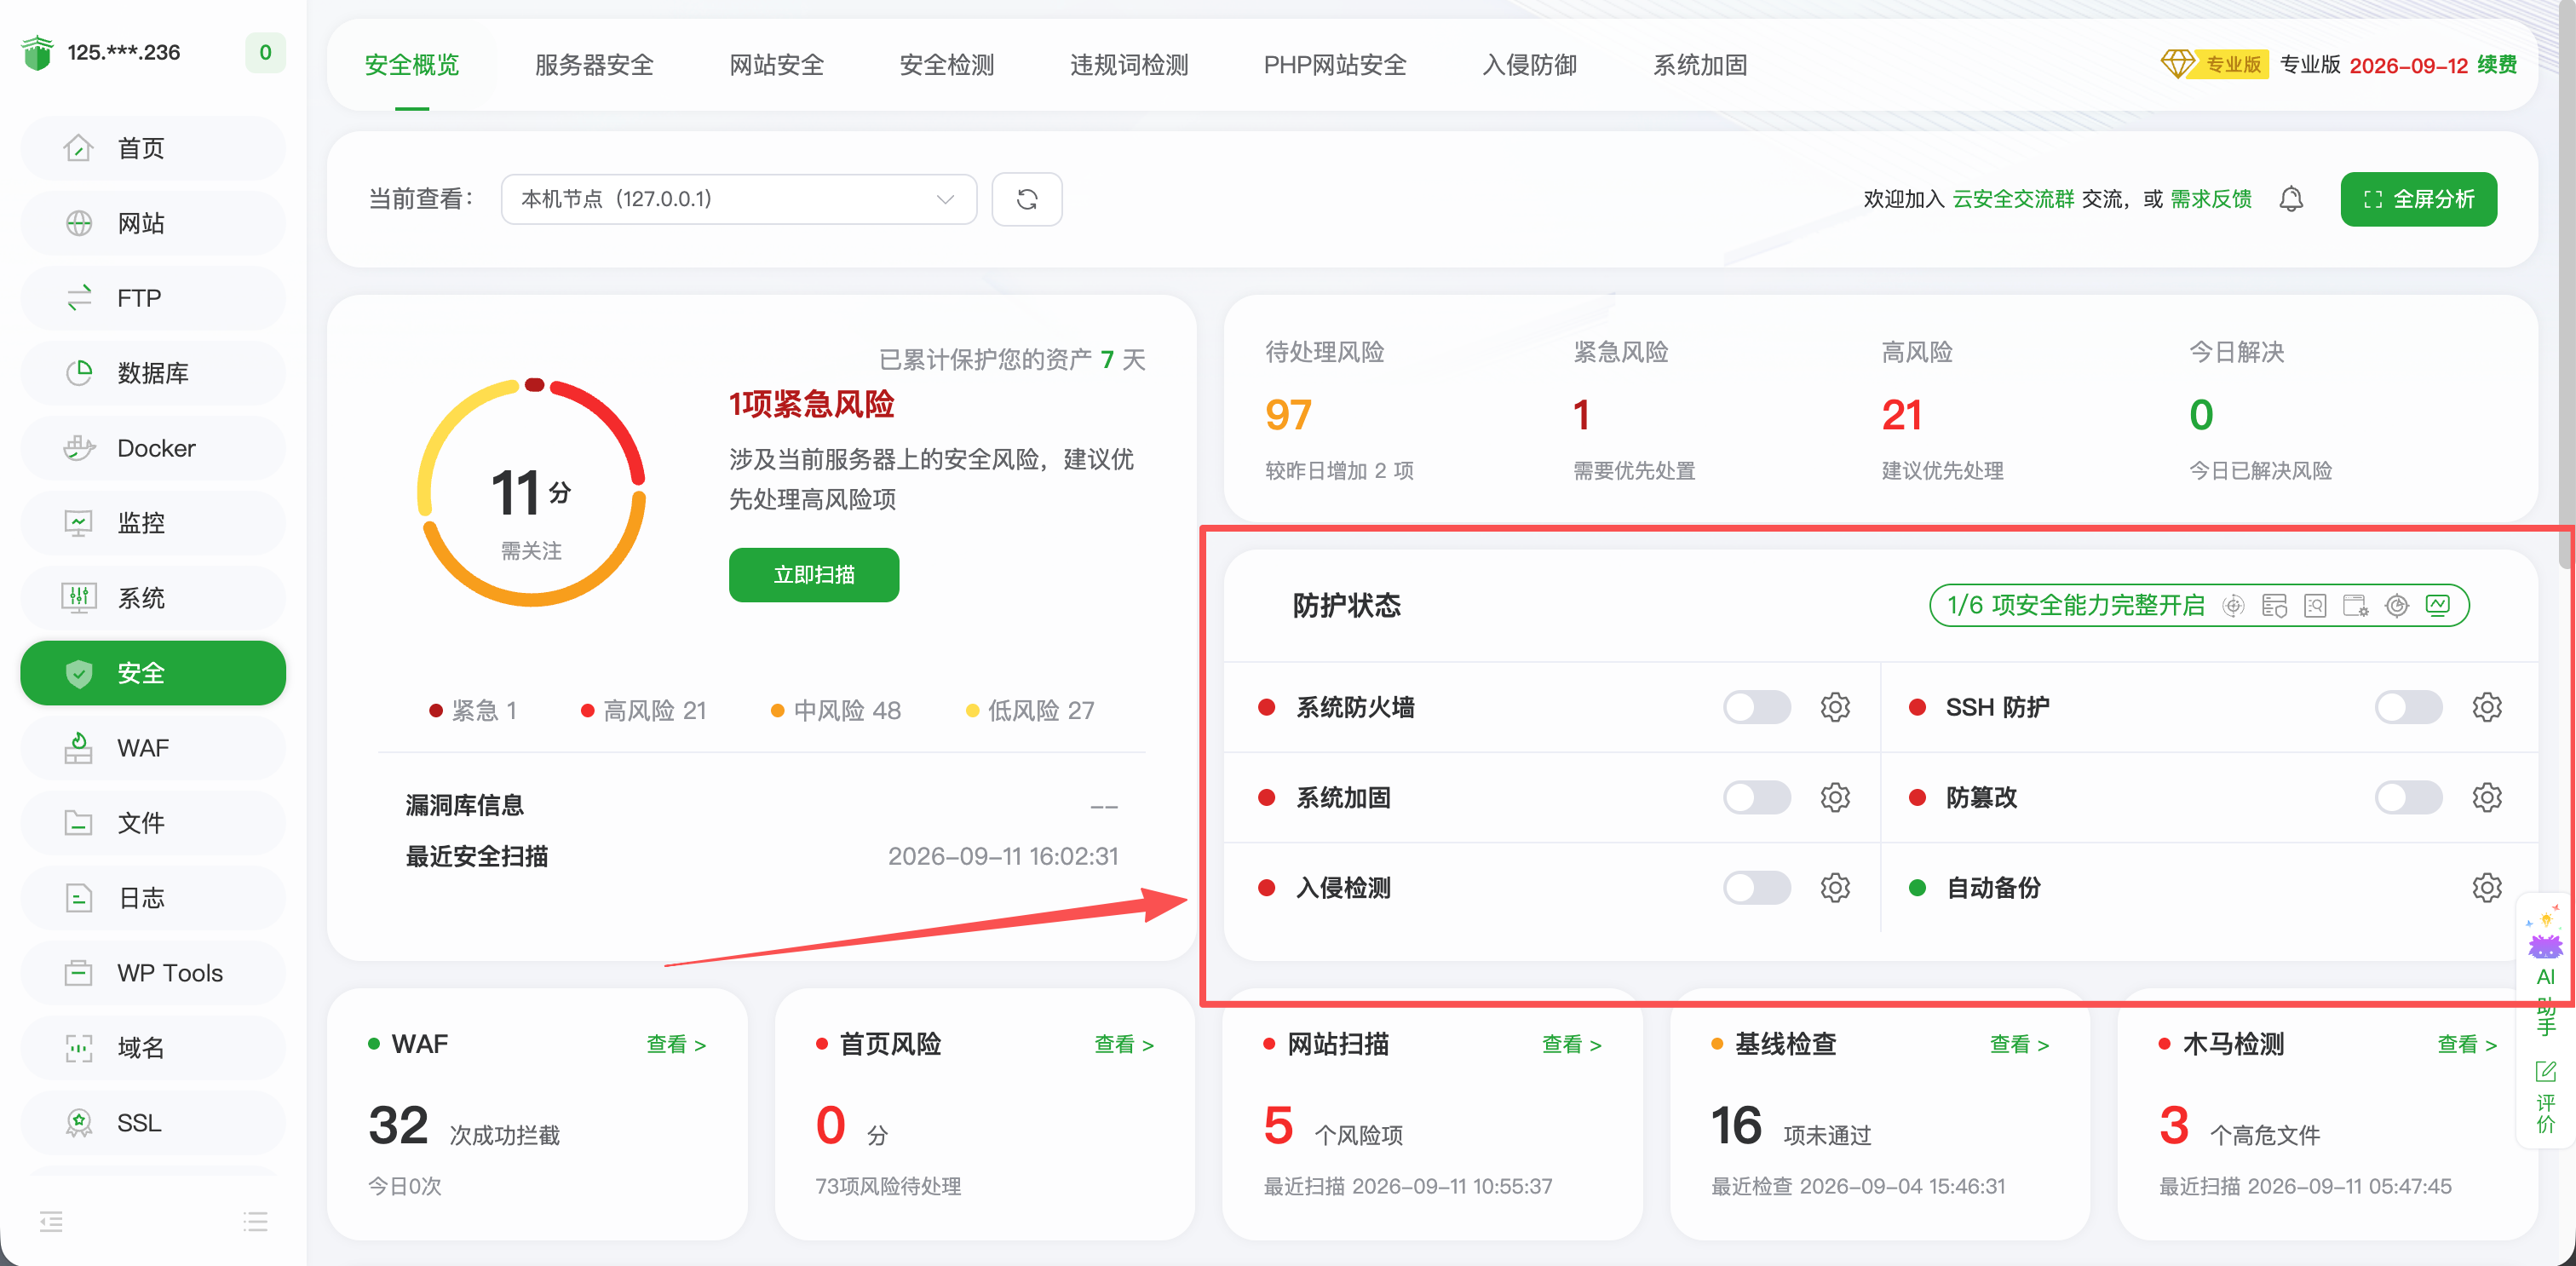
Task: Open the 违规词检测 tab
Action: coord(1129,65)
